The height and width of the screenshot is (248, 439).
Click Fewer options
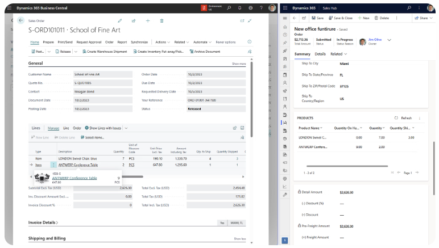(x=225, y=42)
